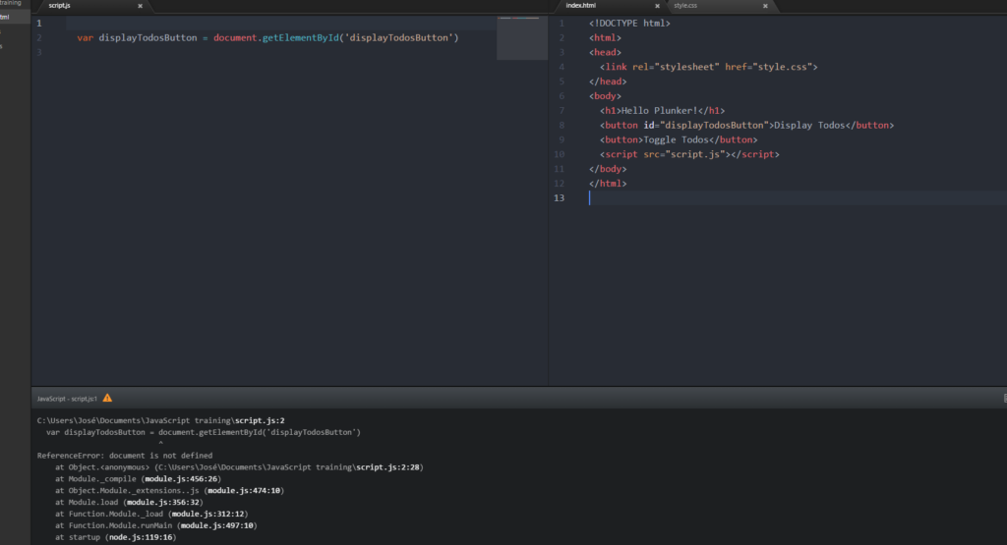This screenshot has width=1007, height=545.
Task: Click line number 2 in script.js gutter
Action: point(39,38)
